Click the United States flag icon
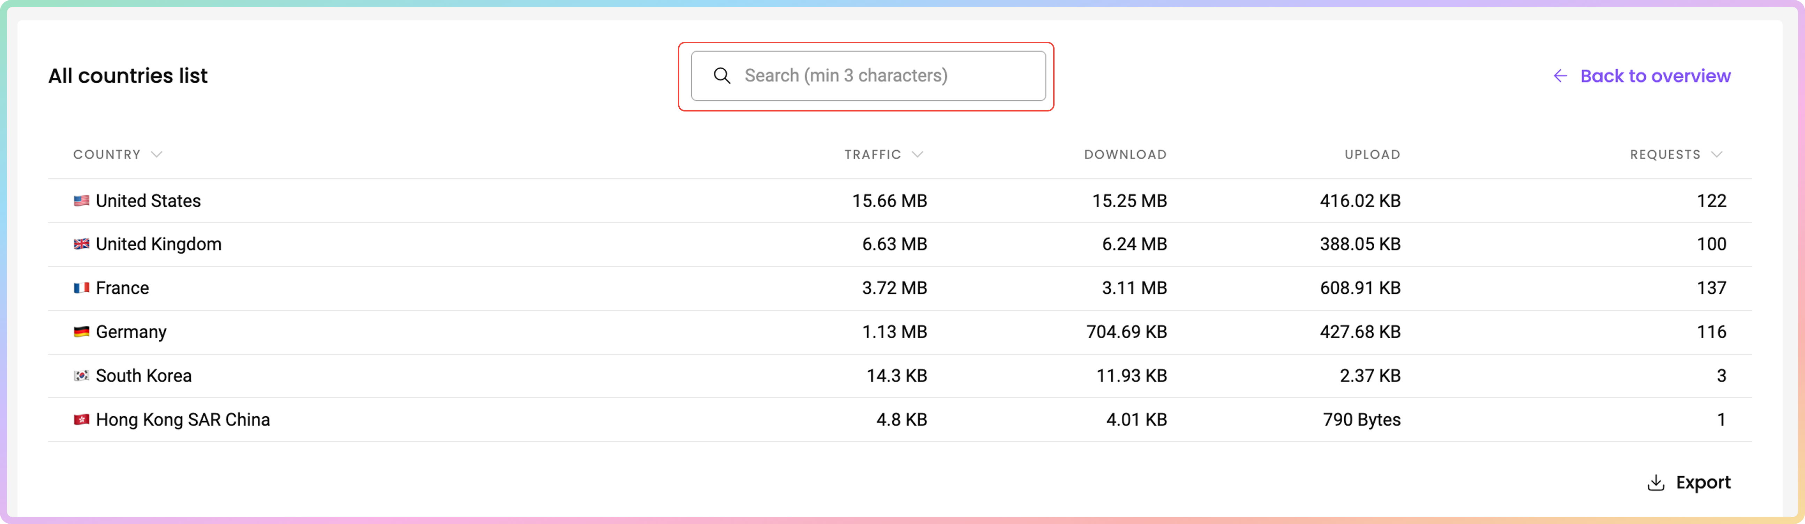 coord(81,201)
